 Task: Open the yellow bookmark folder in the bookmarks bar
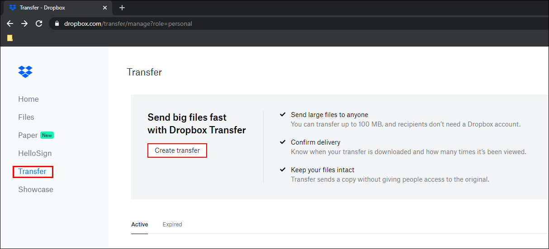tap(10, 38)
